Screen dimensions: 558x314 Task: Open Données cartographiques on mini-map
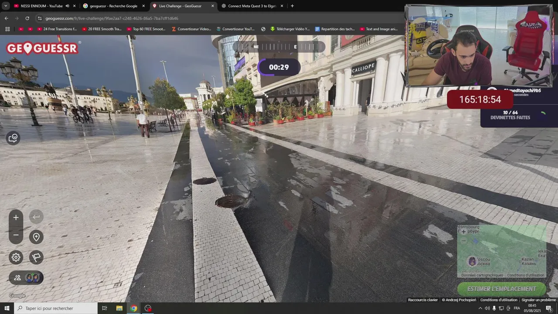[482, 275]
